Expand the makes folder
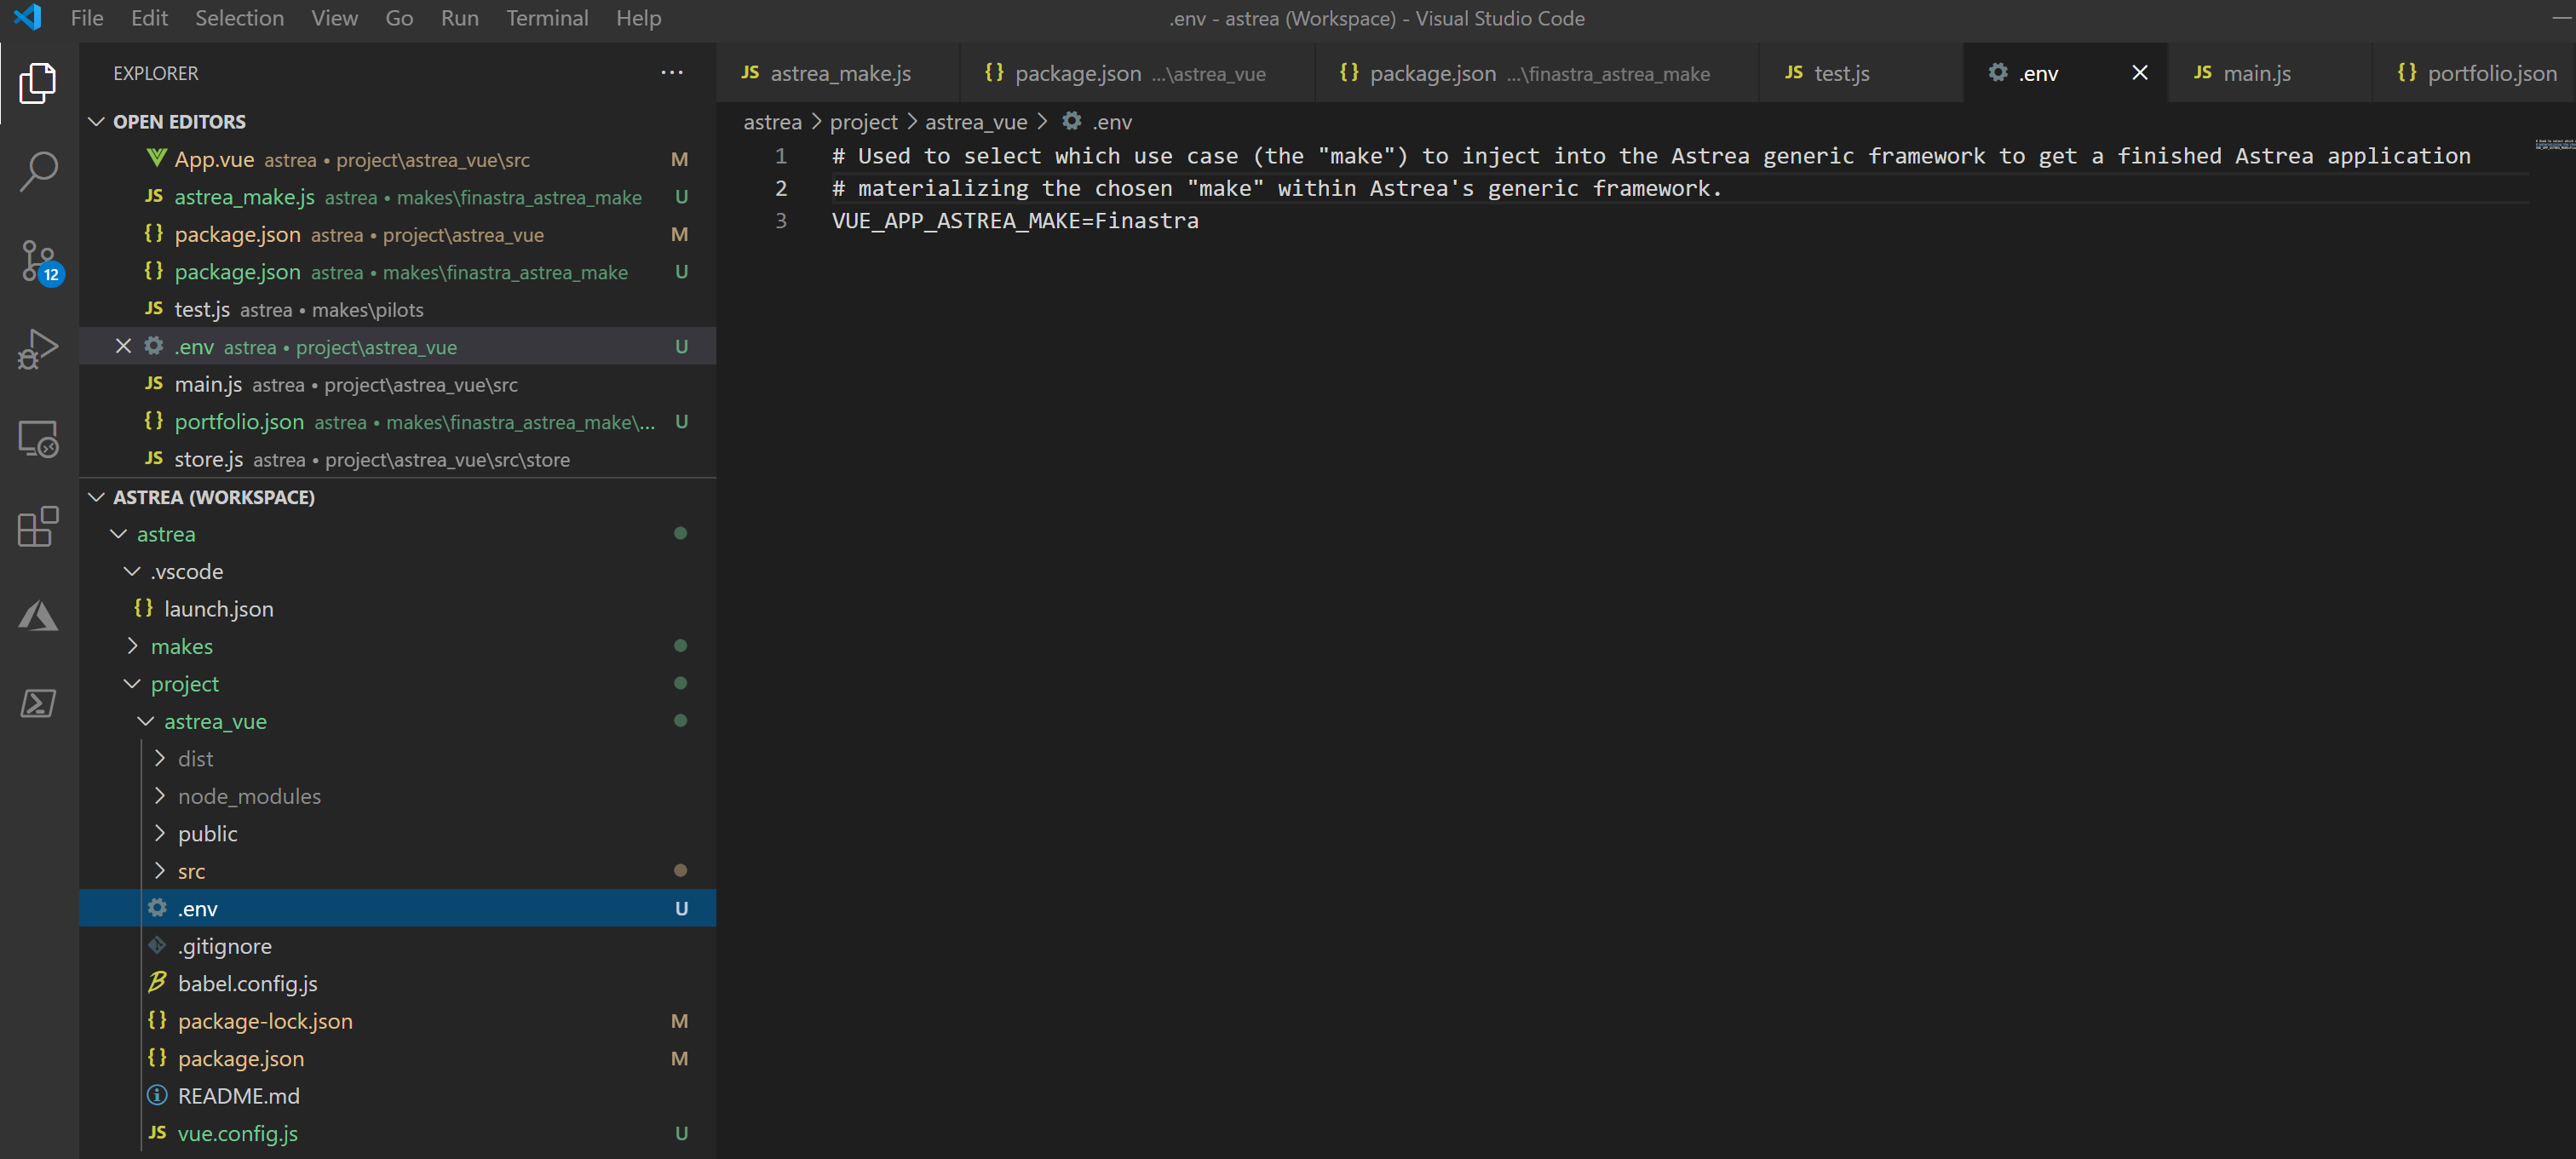The width and height of the screenshot is (2576, 1159). [x=181, y=646]
